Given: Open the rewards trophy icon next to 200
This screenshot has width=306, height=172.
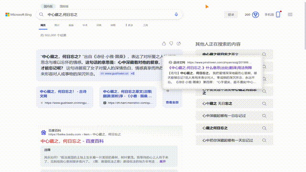Looking at the screenshot, I should (x=255, y=15).
